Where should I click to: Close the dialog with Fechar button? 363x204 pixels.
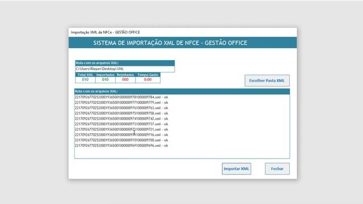(277, 169)
